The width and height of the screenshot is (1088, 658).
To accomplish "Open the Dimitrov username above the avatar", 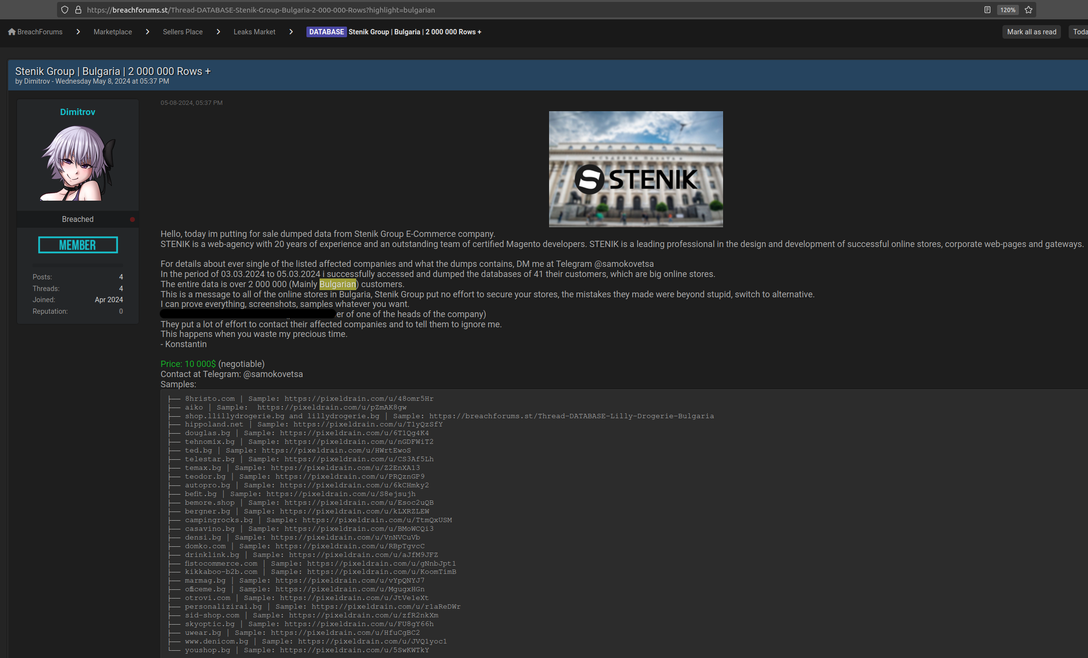I will [77, 112].
